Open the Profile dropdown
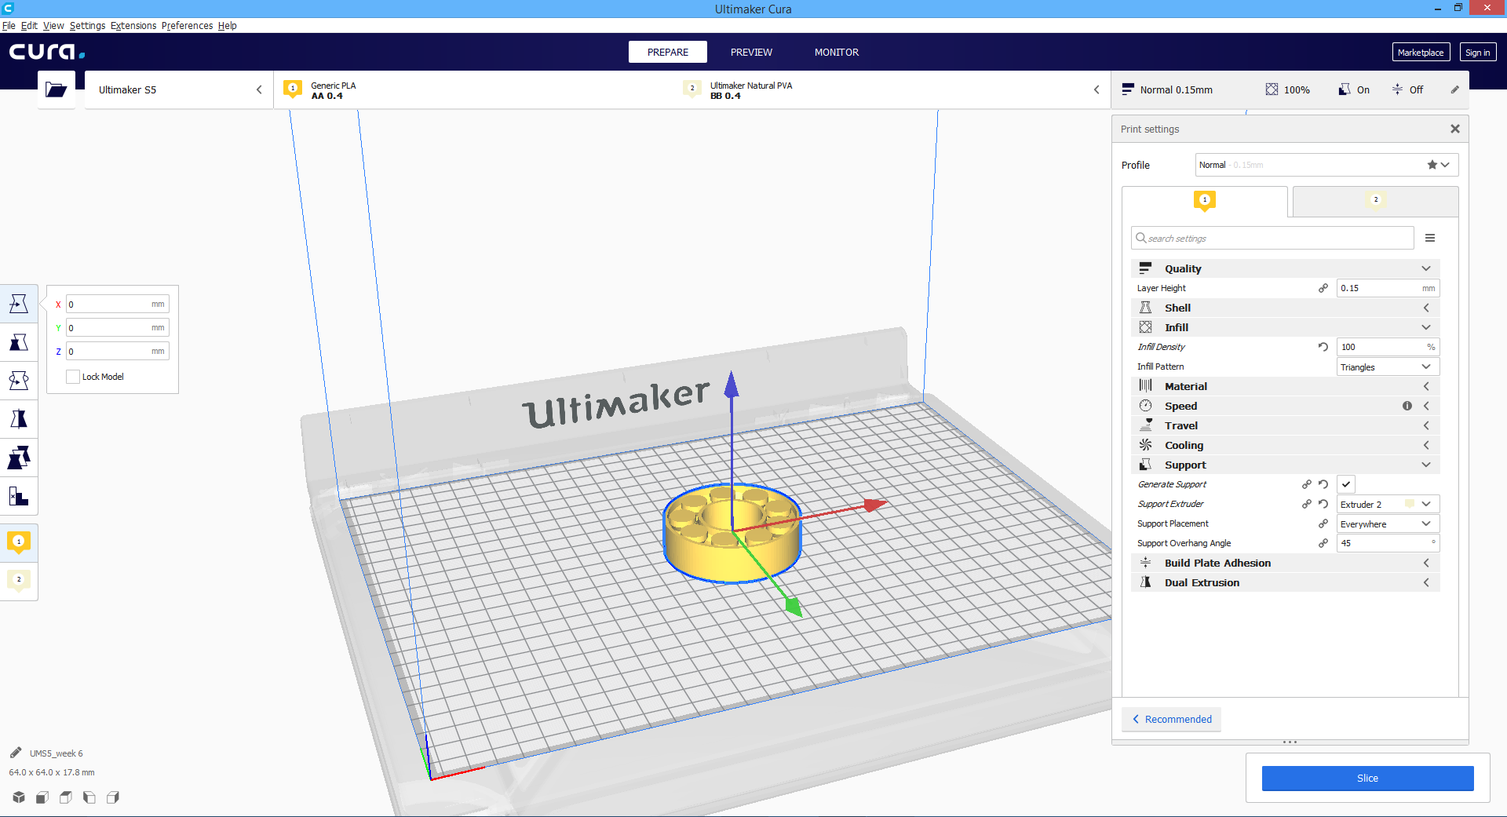Screen dimensions: 1507x817 click(x=1327, y=165)
